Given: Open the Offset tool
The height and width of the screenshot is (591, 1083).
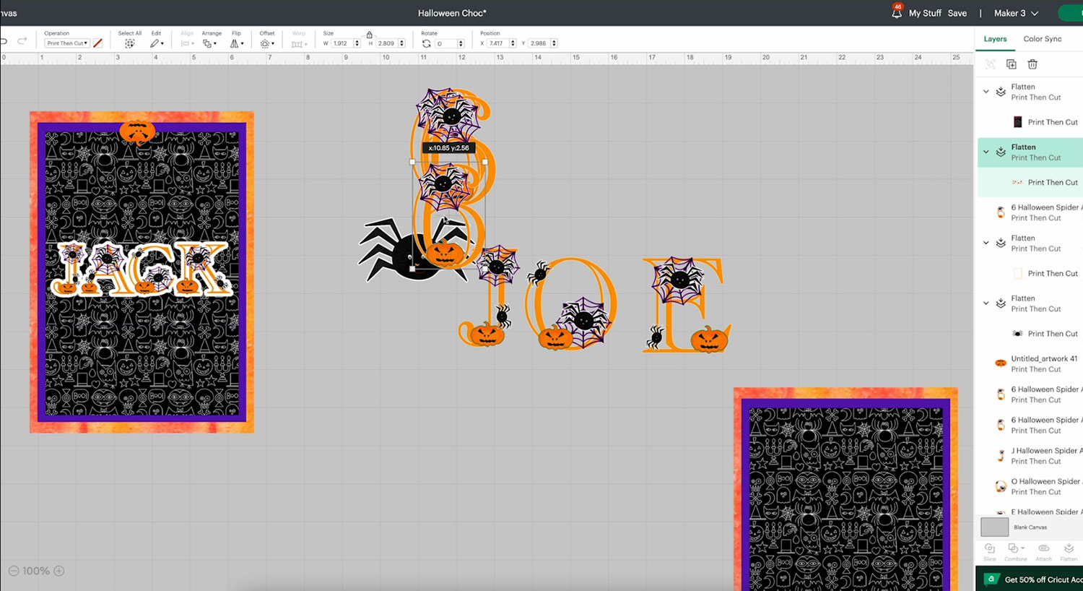Looking at the screenshot, I should coord(266,43).
